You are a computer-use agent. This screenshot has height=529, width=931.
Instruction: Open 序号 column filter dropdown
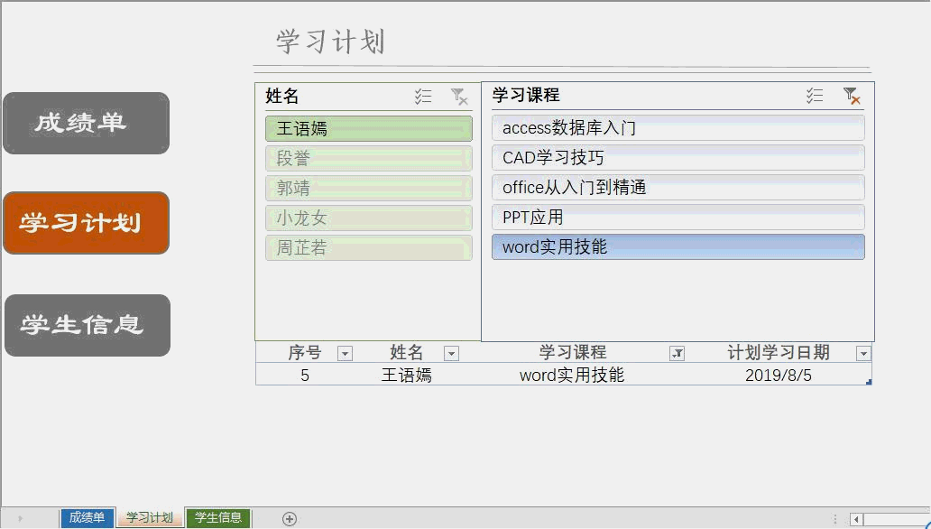pos(345,354)
